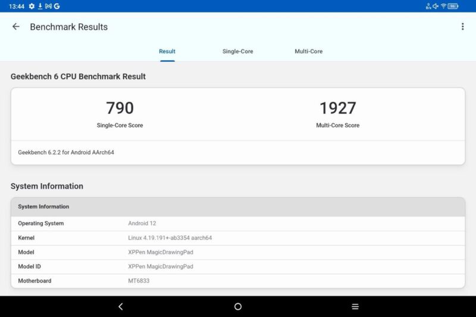This screenshot has width=476, height=317.
Task: Select XPPen MagicDrawingPad in Model ID row
Action: tap(160, 266)
